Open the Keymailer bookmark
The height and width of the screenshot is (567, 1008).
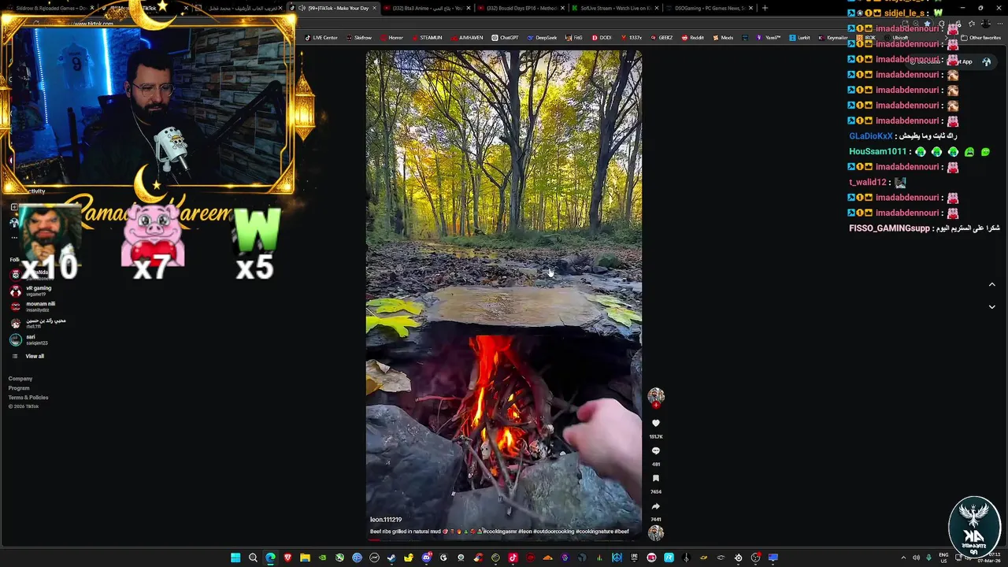tap(832, 38)
